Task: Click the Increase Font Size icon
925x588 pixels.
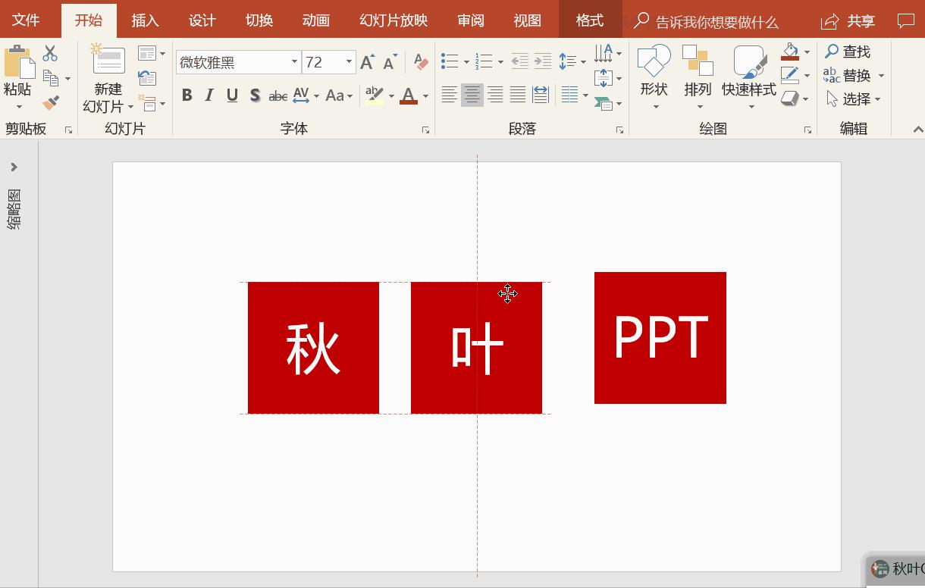Action: 366,61
